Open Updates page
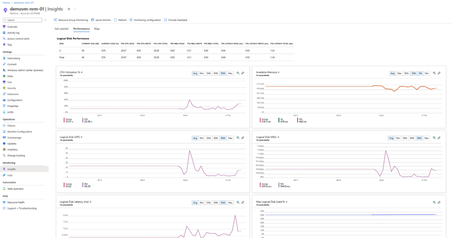452x238 pixels. point(12,143)
